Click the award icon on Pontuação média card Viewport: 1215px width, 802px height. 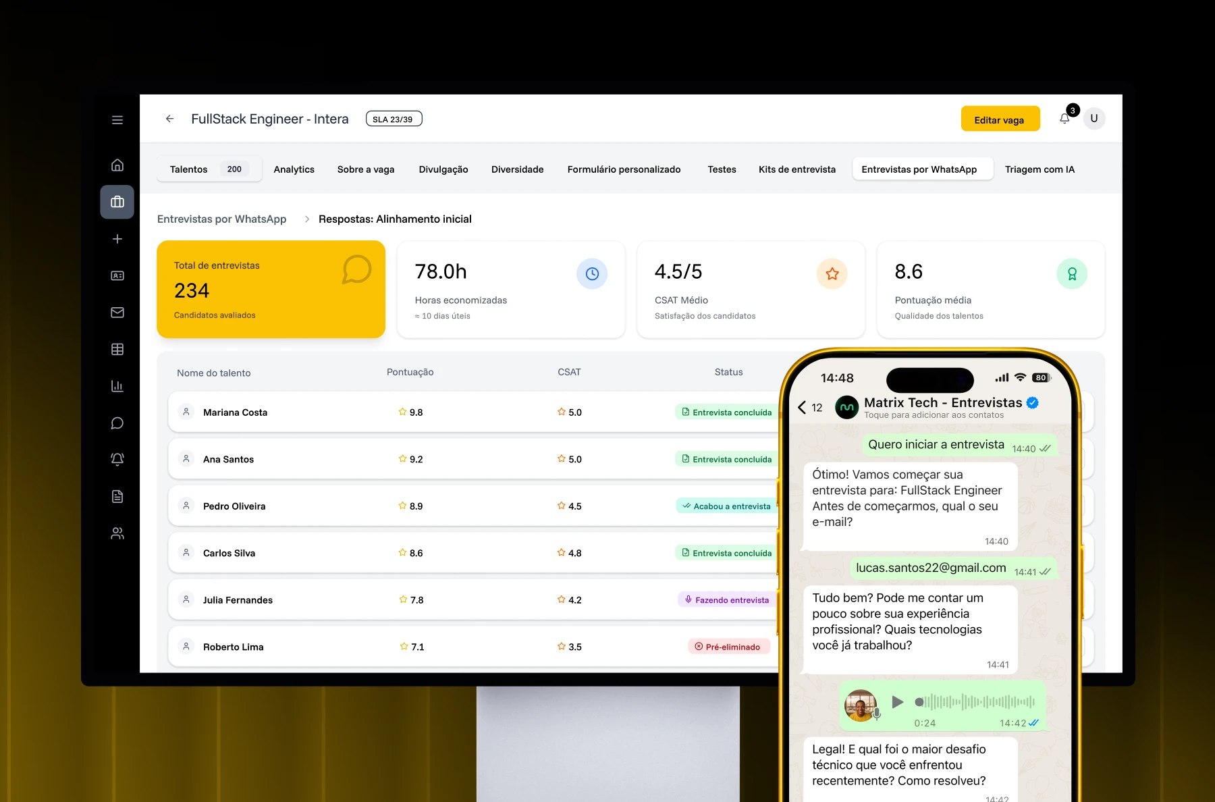[x=1072, y=273]
